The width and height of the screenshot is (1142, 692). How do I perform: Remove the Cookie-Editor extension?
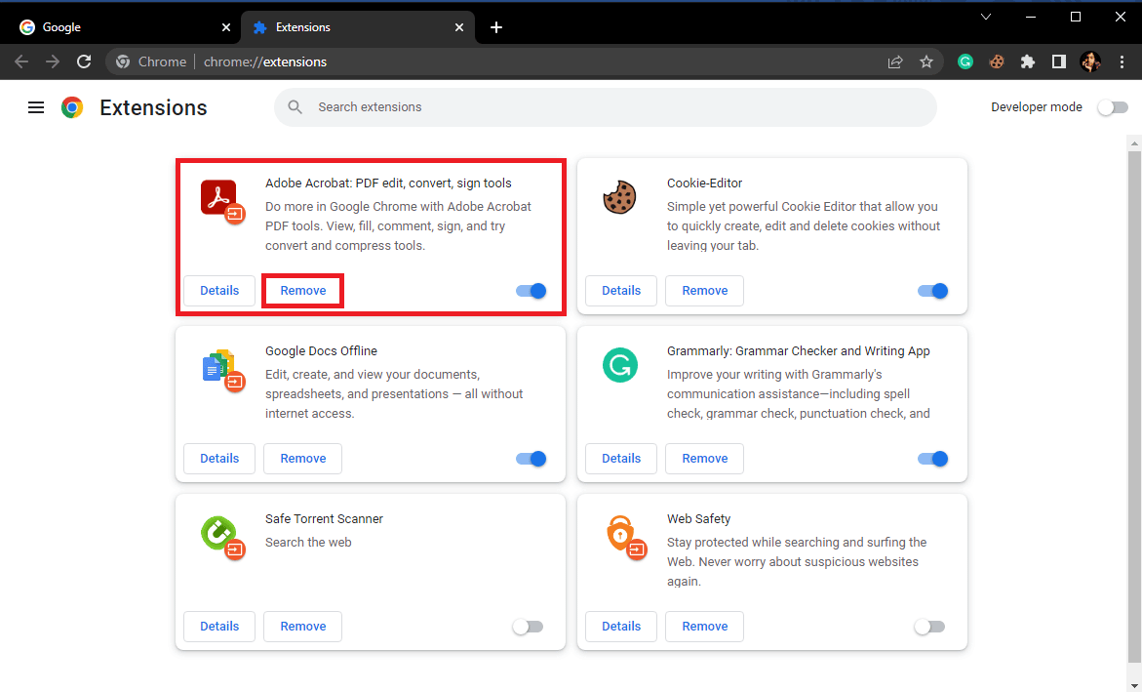pos(704,290)
